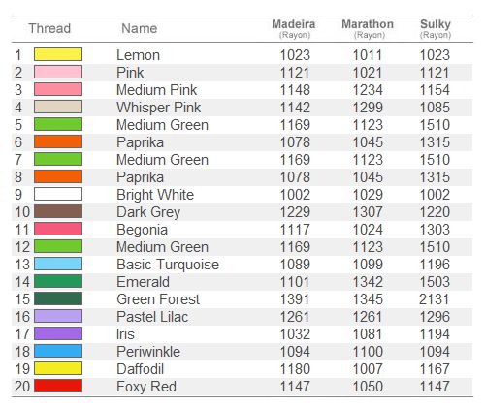Click Marathon code 1342 for Emerald
485x407 pixels.
[x=368, y=282]
